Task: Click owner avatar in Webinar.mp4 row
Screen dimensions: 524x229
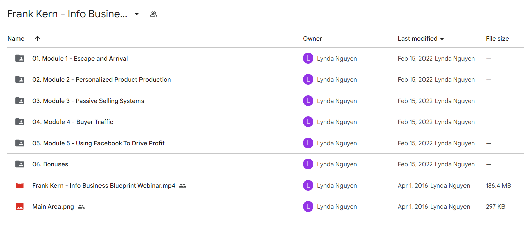Action: tap(308, 185)
